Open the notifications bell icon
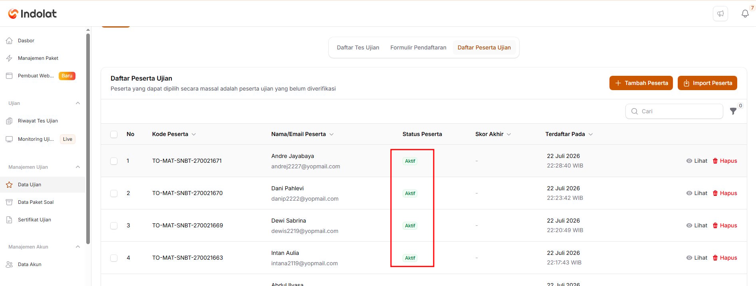Screen dimensions: 756x286 click(745, 14)
